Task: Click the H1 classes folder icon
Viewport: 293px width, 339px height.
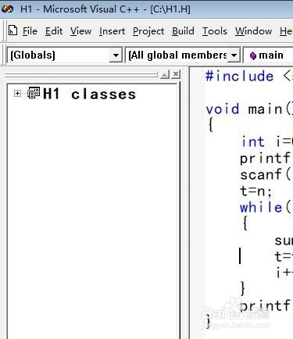Action: click(x=34, y=93)
